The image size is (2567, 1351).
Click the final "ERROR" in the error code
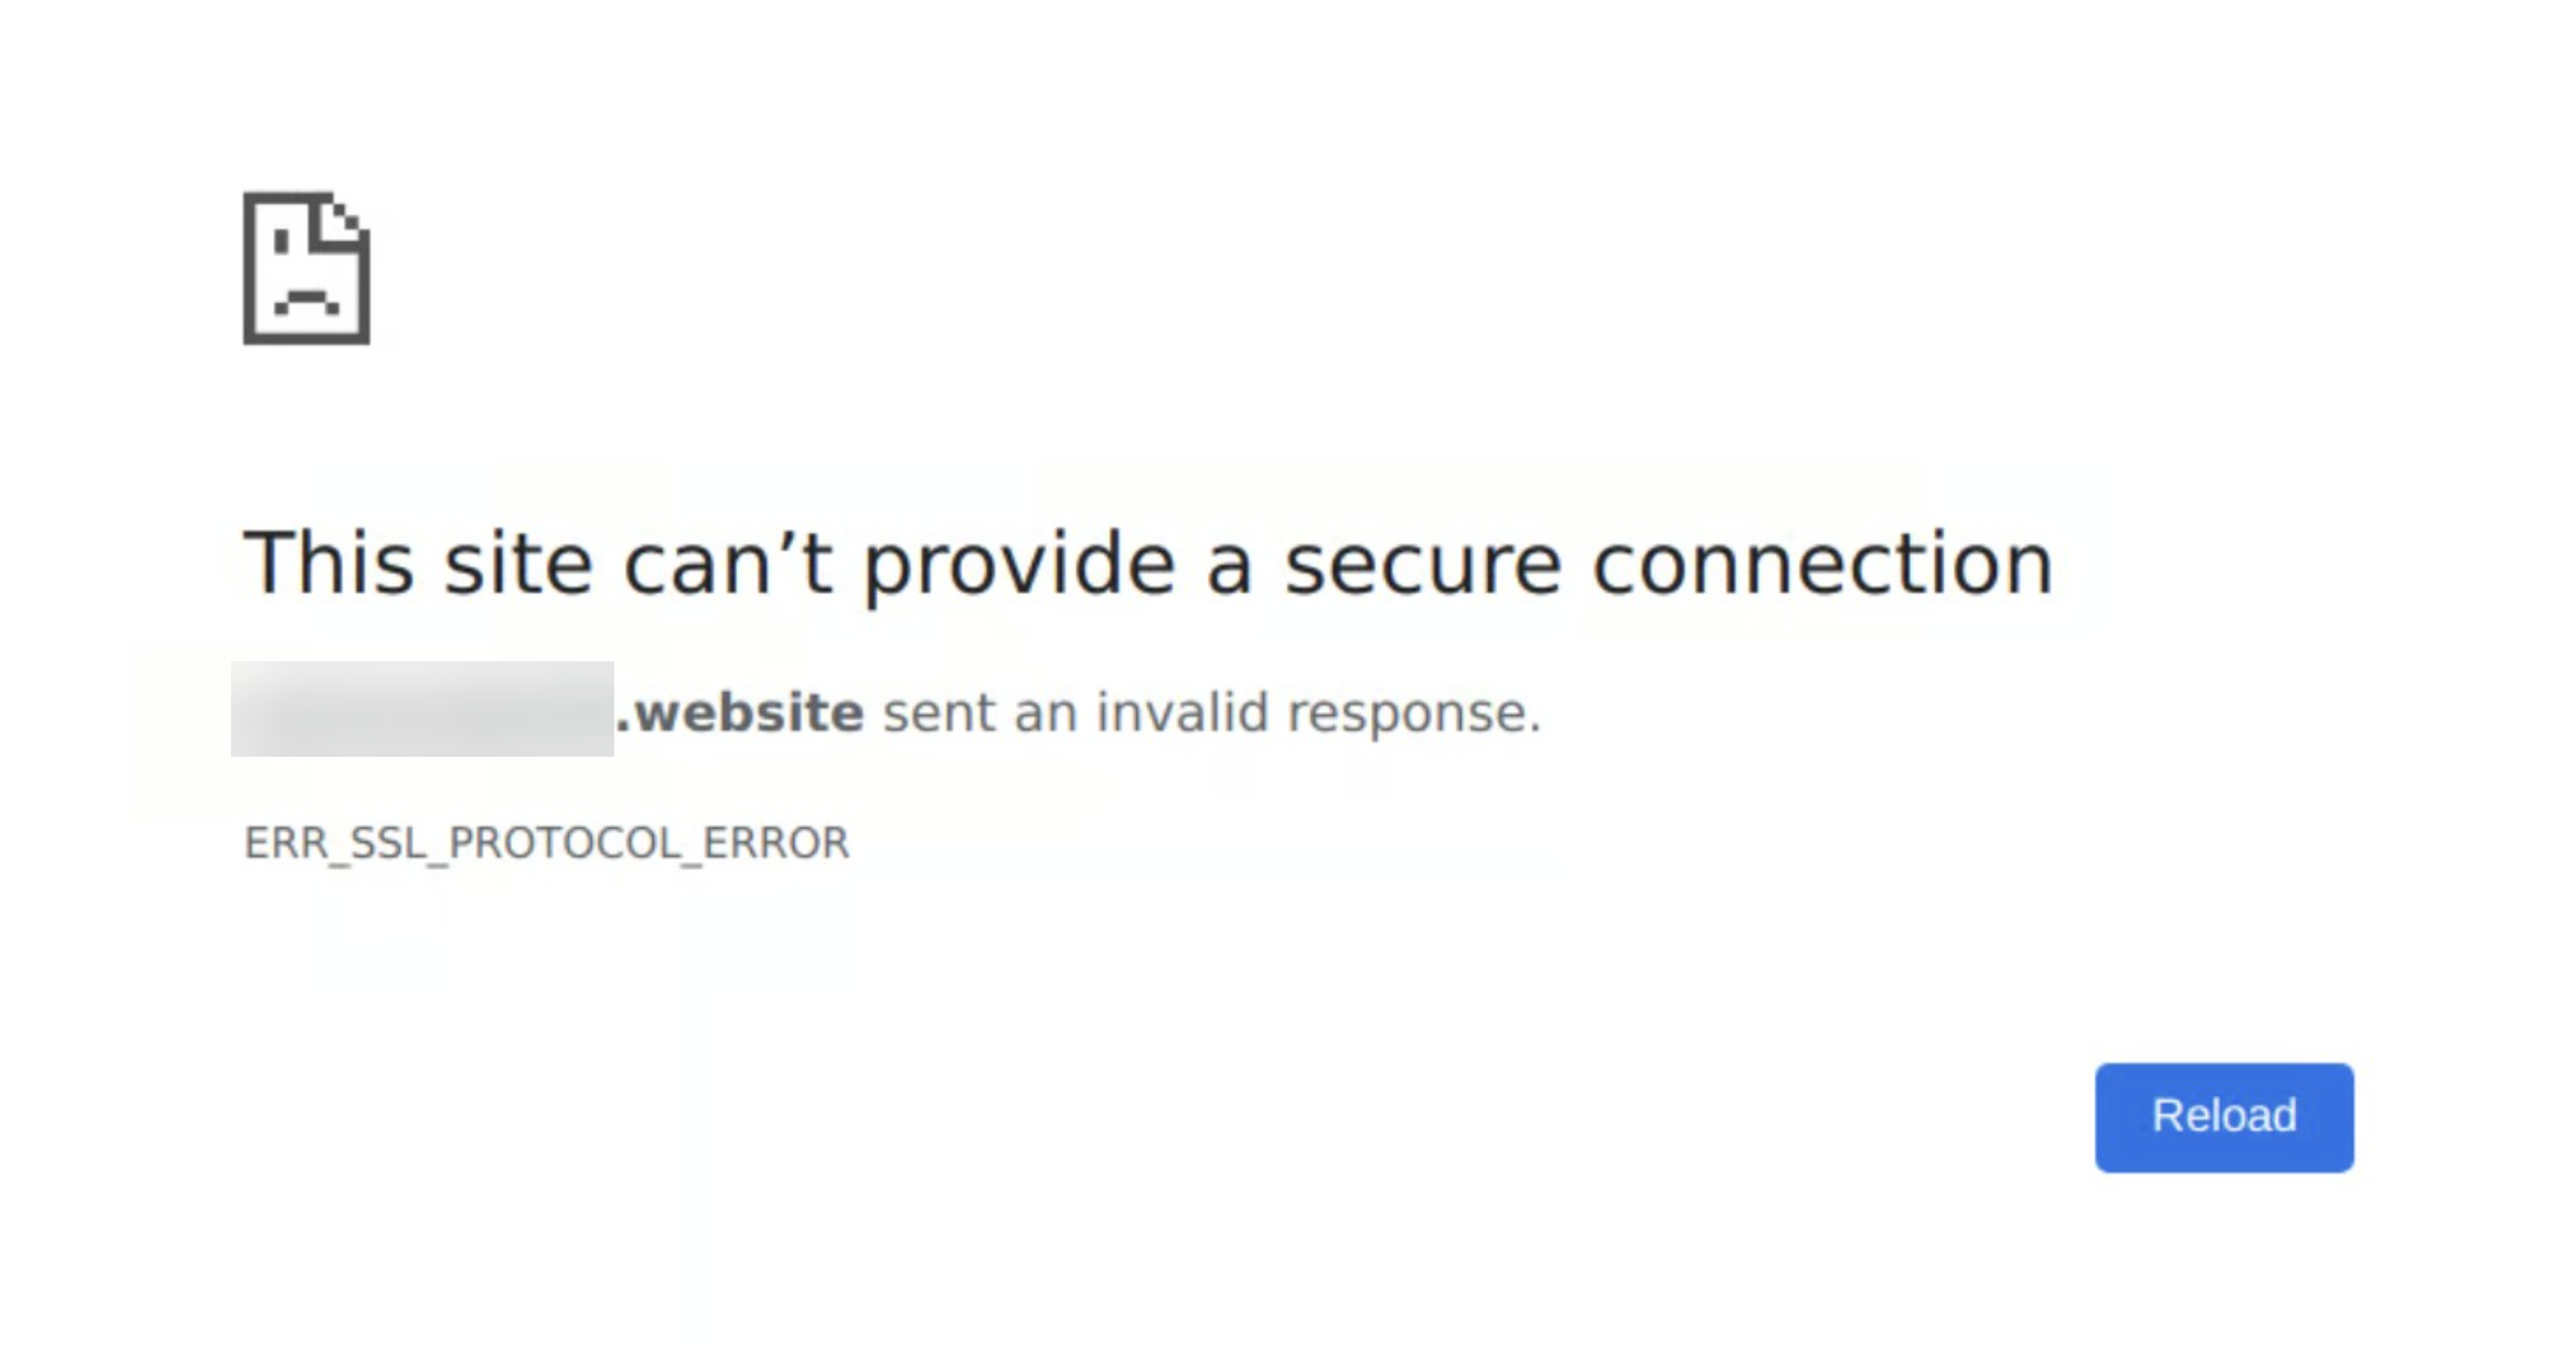[x=776, y=843]
